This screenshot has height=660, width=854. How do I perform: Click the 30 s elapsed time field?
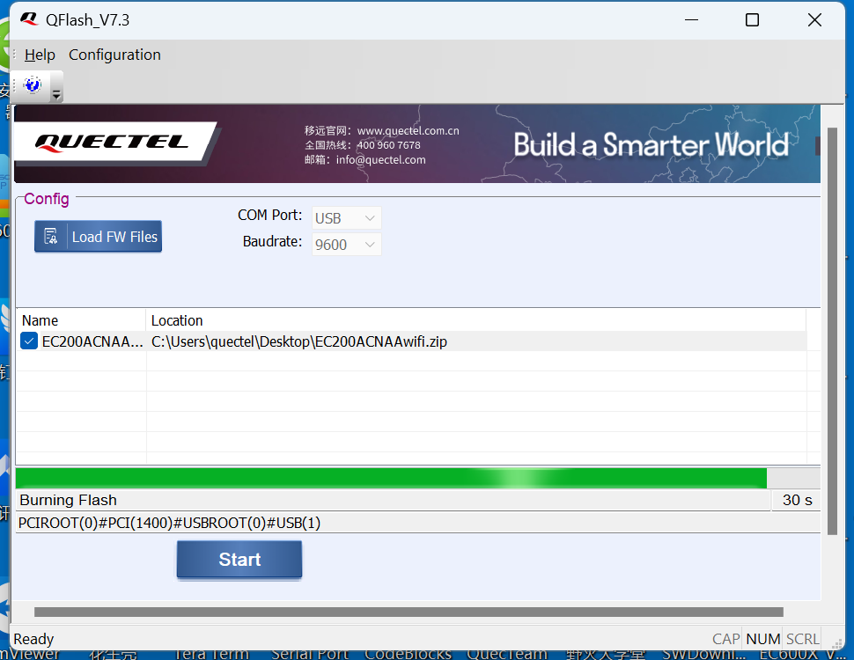coord(796,500)
